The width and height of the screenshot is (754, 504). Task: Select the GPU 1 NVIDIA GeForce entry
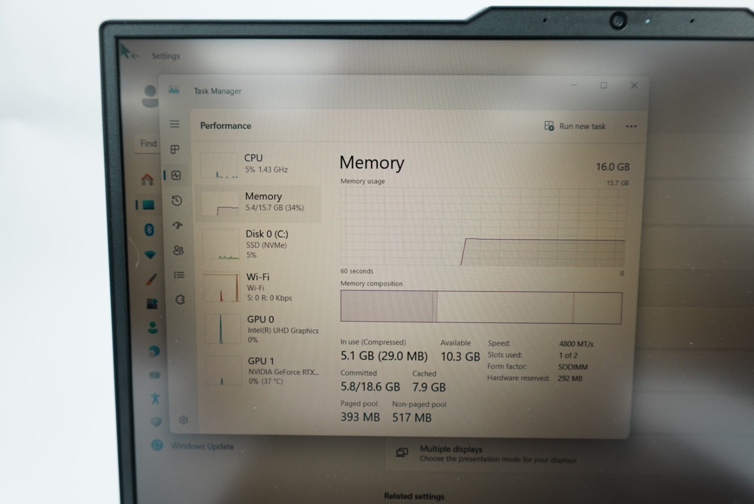pyautogui.click(x=262, y=371)
